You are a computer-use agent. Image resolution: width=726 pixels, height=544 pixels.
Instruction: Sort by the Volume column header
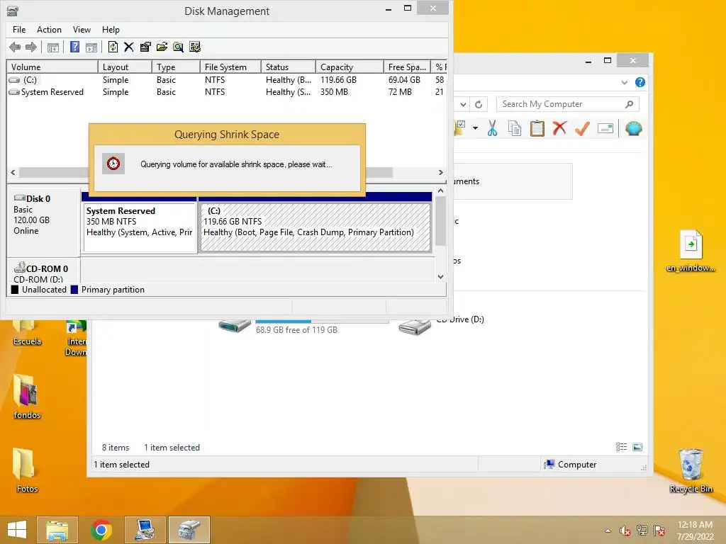click(x=52, y=67)
